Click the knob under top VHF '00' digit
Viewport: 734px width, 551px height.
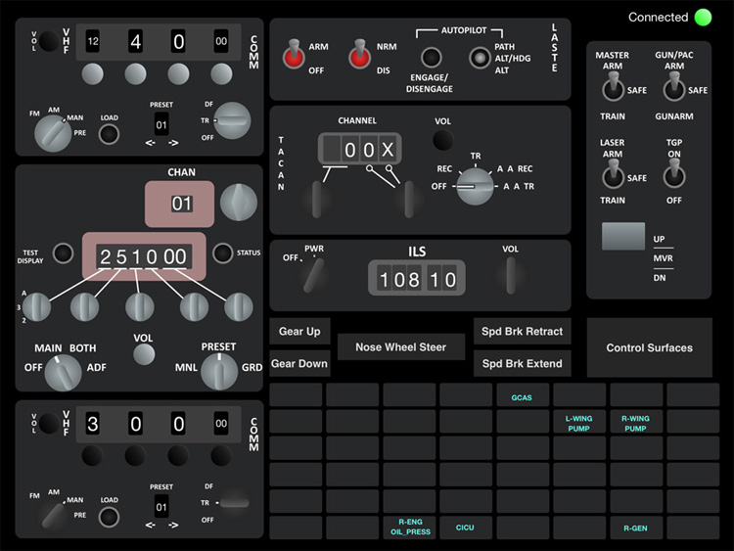pos(221,74)
